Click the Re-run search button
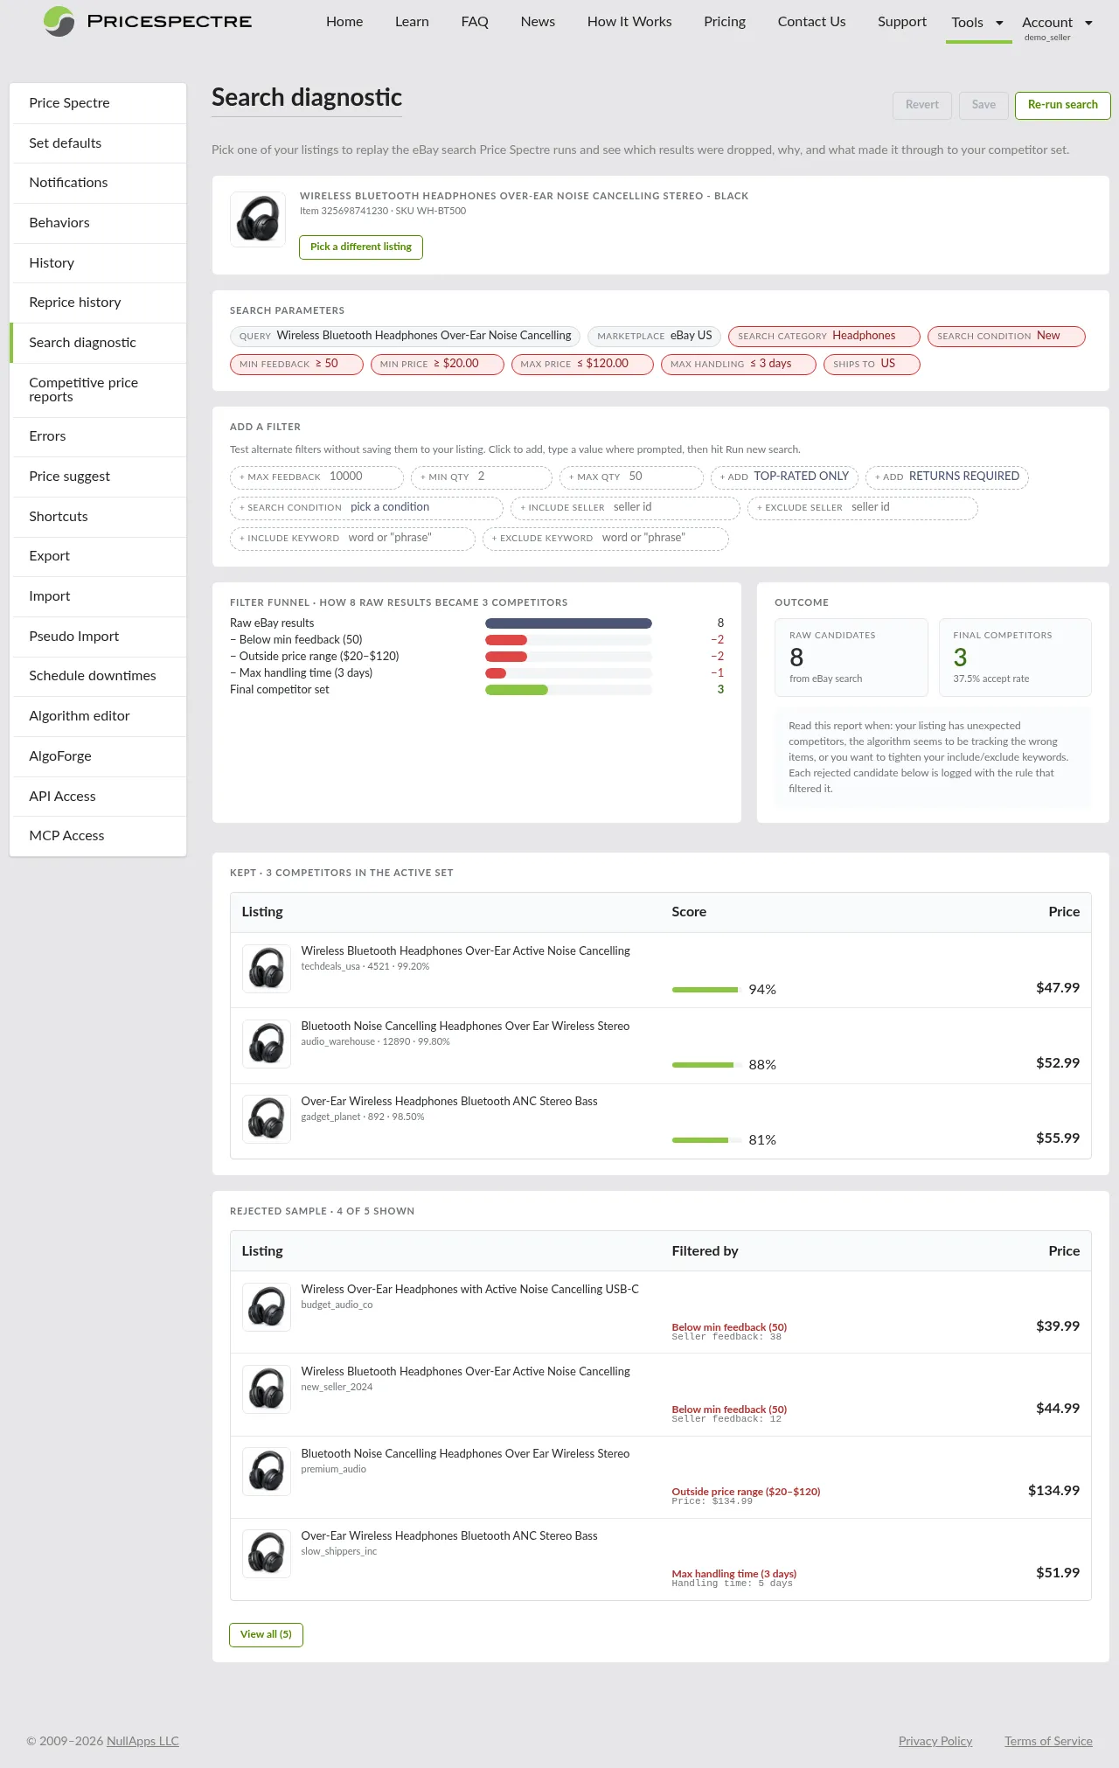Viewport: 1119px width, 1768px height. pyautogui.click(x=1062, y=105)
